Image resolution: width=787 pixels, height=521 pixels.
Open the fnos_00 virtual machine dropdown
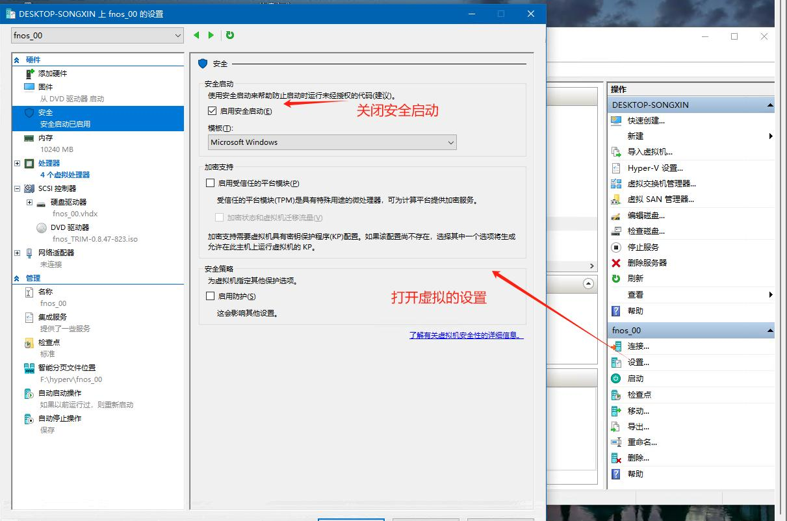click(x=97, y=36)
